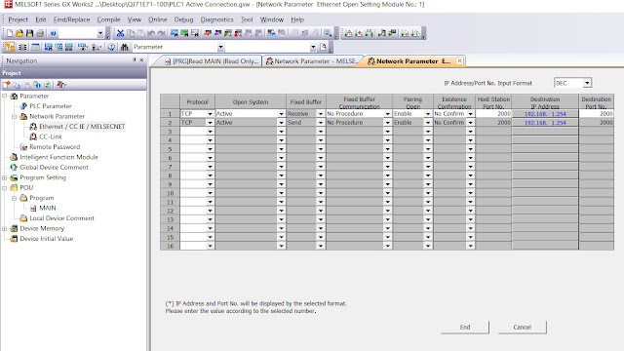
Task: Click page icon right of toolbar combo boxes
Action: tap(323, 47)
